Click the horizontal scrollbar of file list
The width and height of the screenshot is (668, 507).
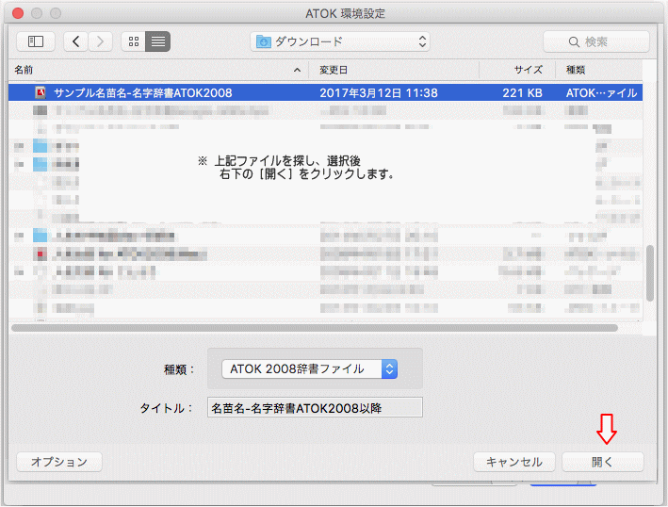pos(315,328)
